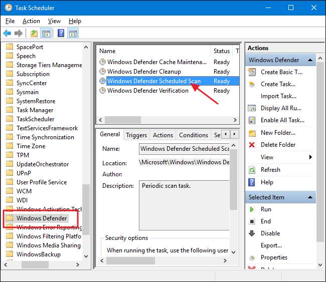
Task: Open Properties for the selected task
Action: [274, 257]
